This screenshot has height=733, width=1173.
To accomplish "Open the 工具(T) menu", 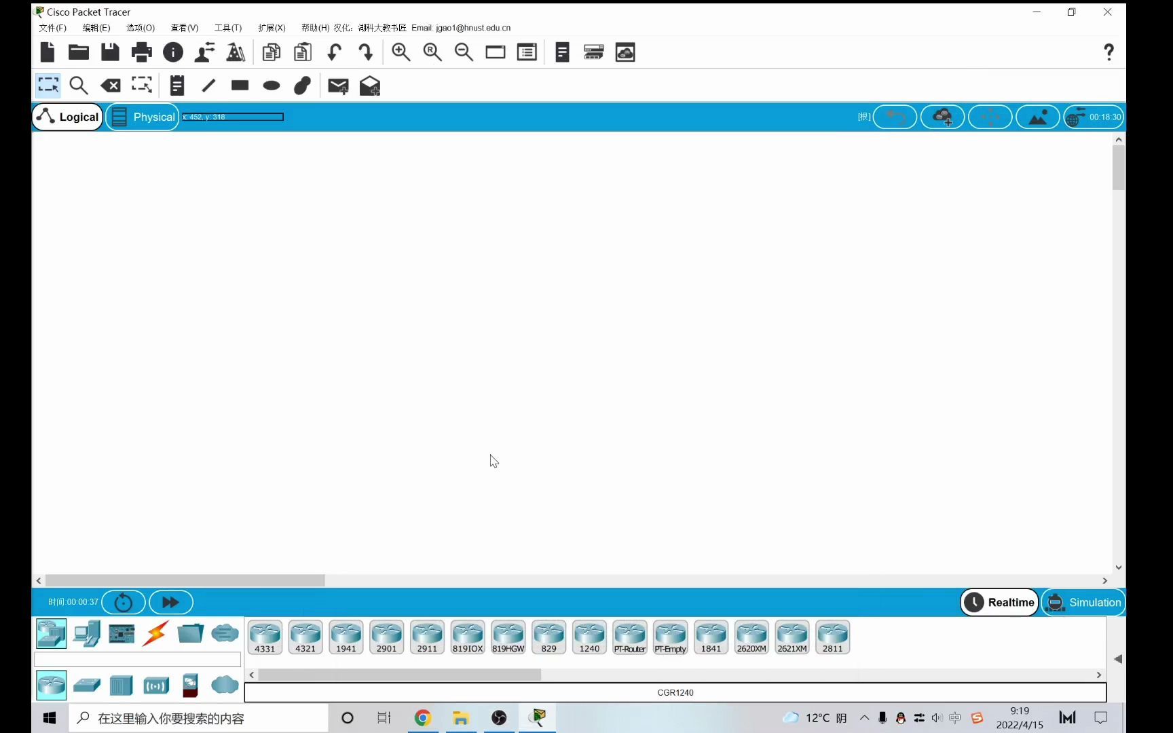I will (x=228, y=28).
